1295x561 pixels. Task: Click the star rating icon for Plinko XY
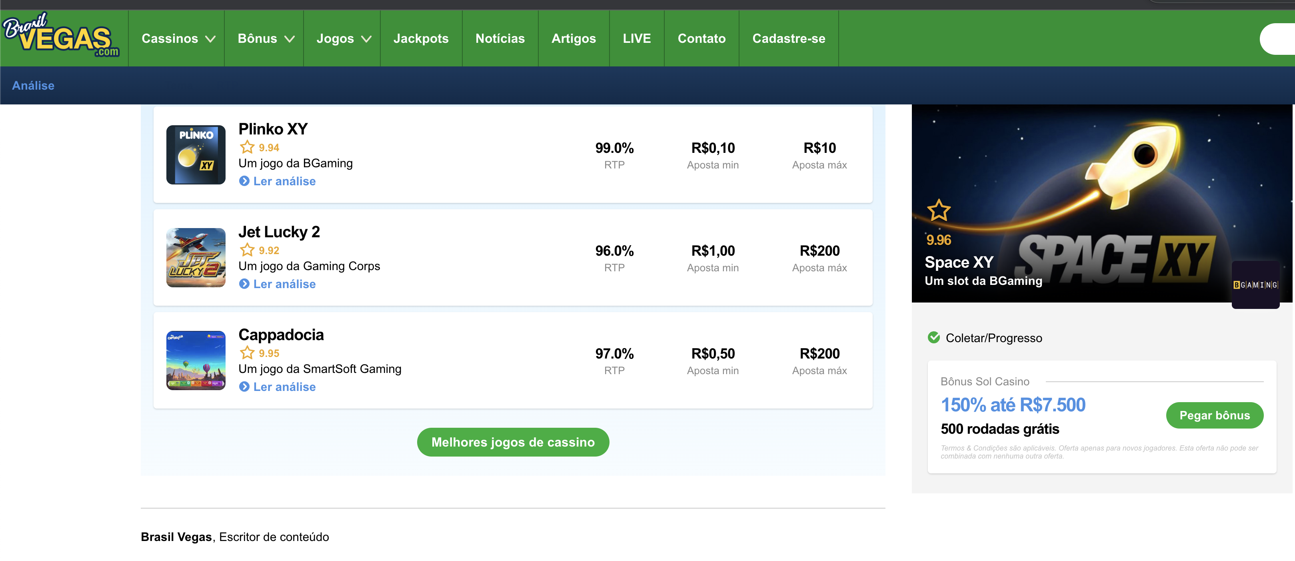point(247,147)
